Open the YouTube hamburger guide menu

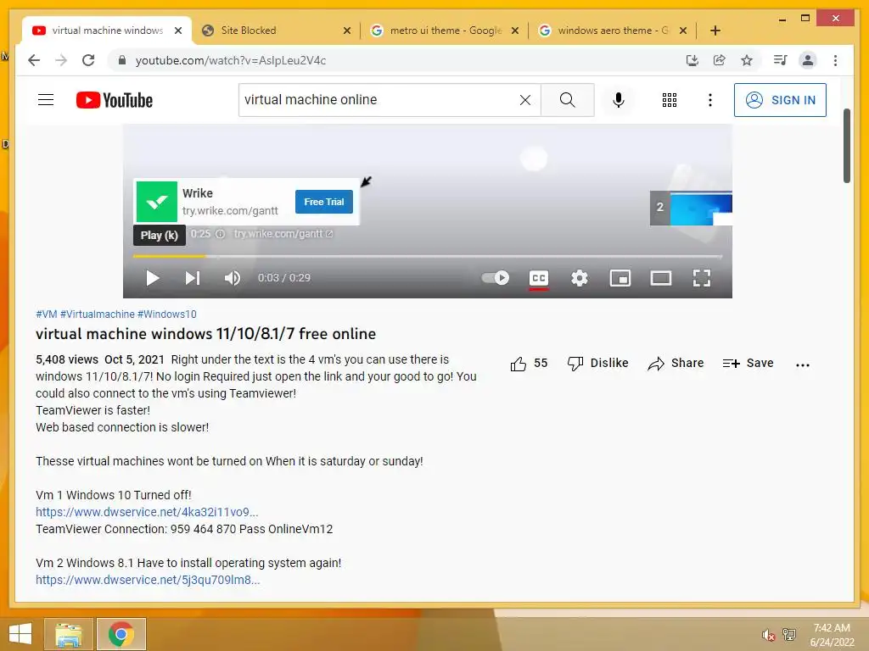46,100
